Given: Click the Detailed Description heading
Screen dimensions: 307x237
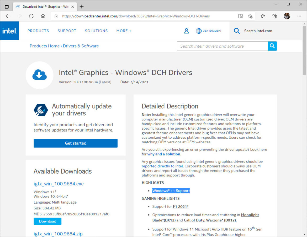Looking at the screenshot, I should point(170,106).
